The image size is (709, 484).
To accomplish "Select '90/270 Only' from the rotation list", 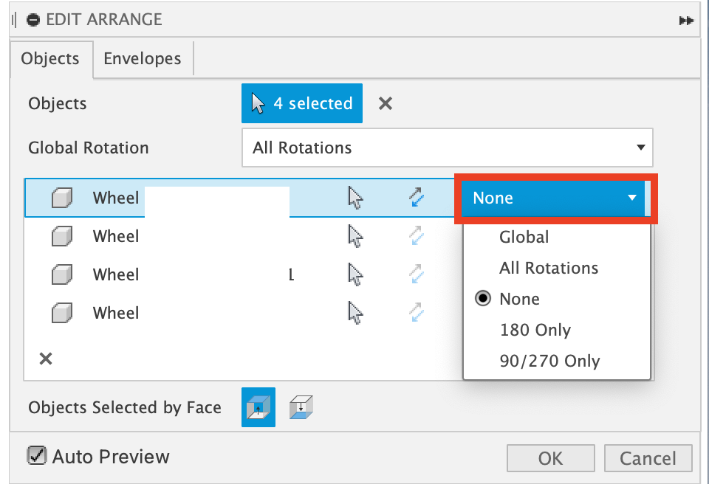I will (x=547, y=361).
